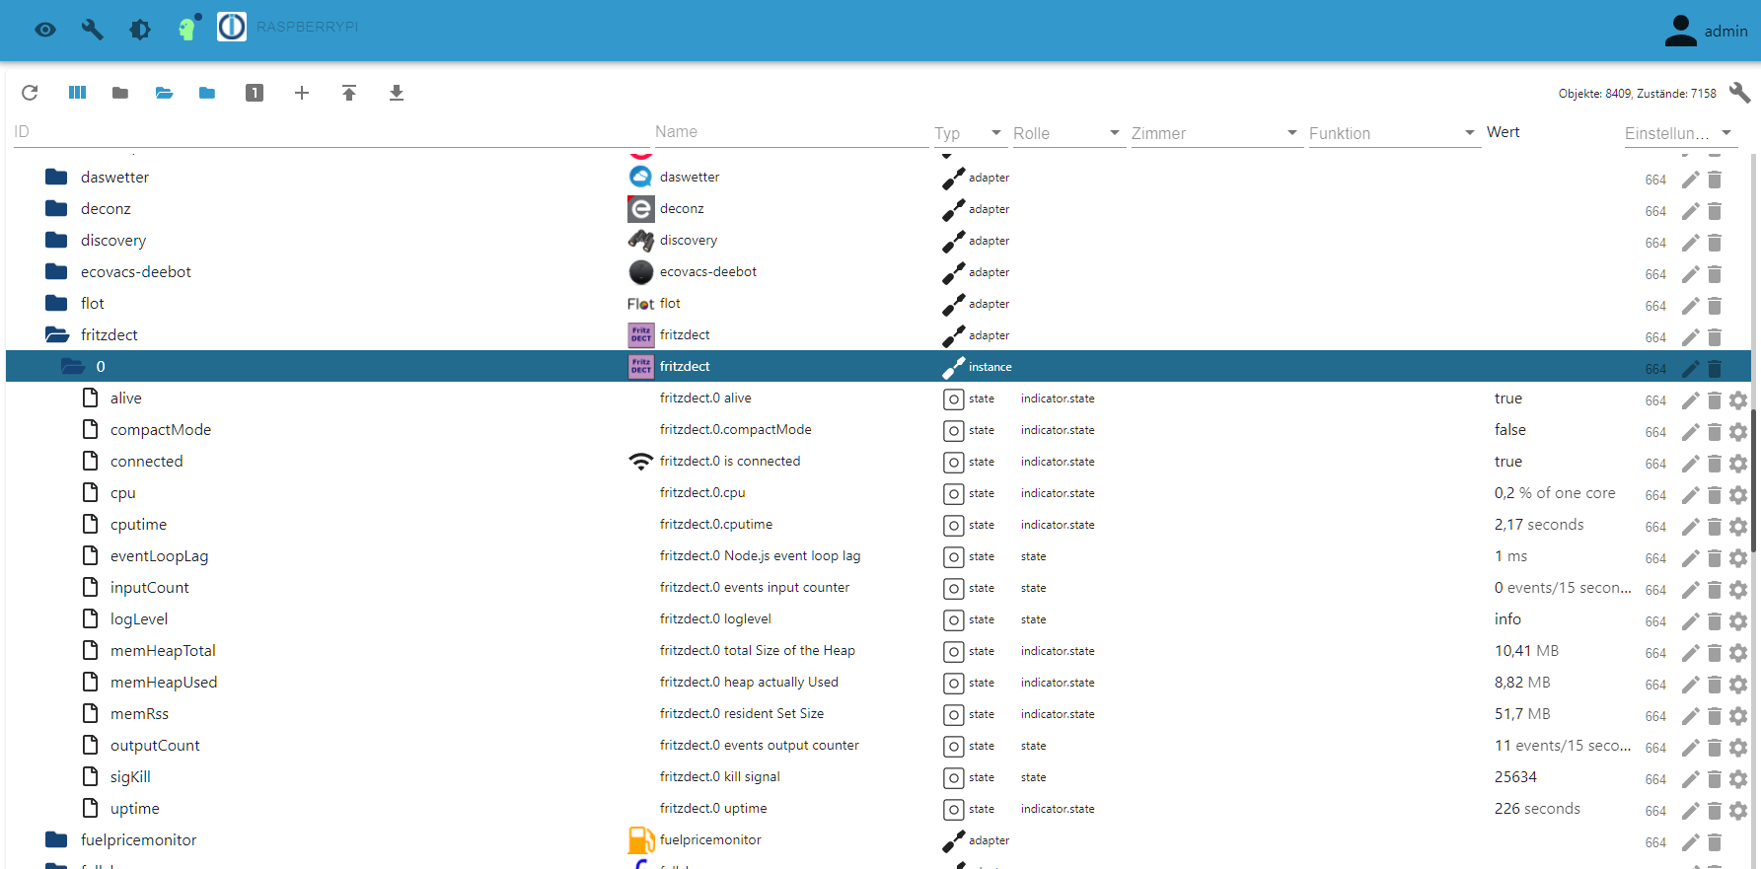Click the alive value true
Viewport: 1761px width, 869px height.
coord(1508,398)
